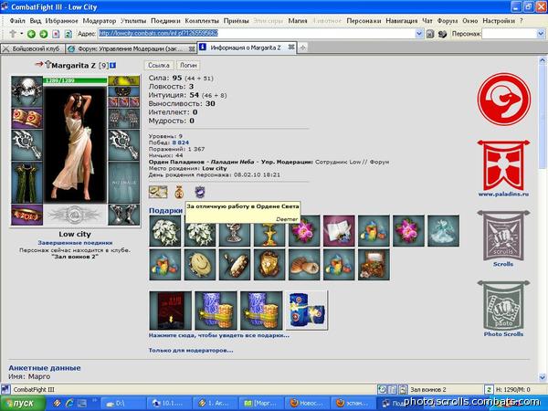Click the green Back navigation arrow
Viewport: 548px width, 411px height.
(x=31, y=34)
